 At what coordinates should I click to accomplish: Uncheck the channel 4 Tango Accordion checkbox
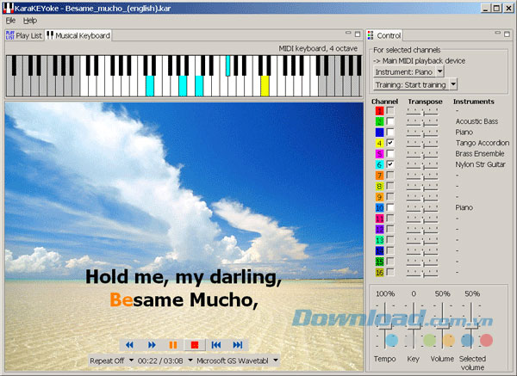391,142
